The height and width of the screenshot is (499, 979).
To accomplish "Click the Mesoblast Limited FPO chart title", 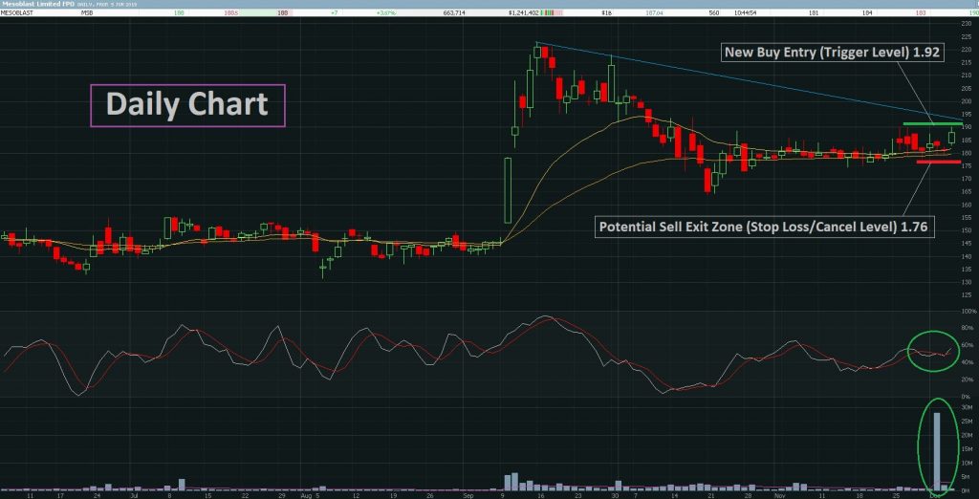I will click(38, 4).
